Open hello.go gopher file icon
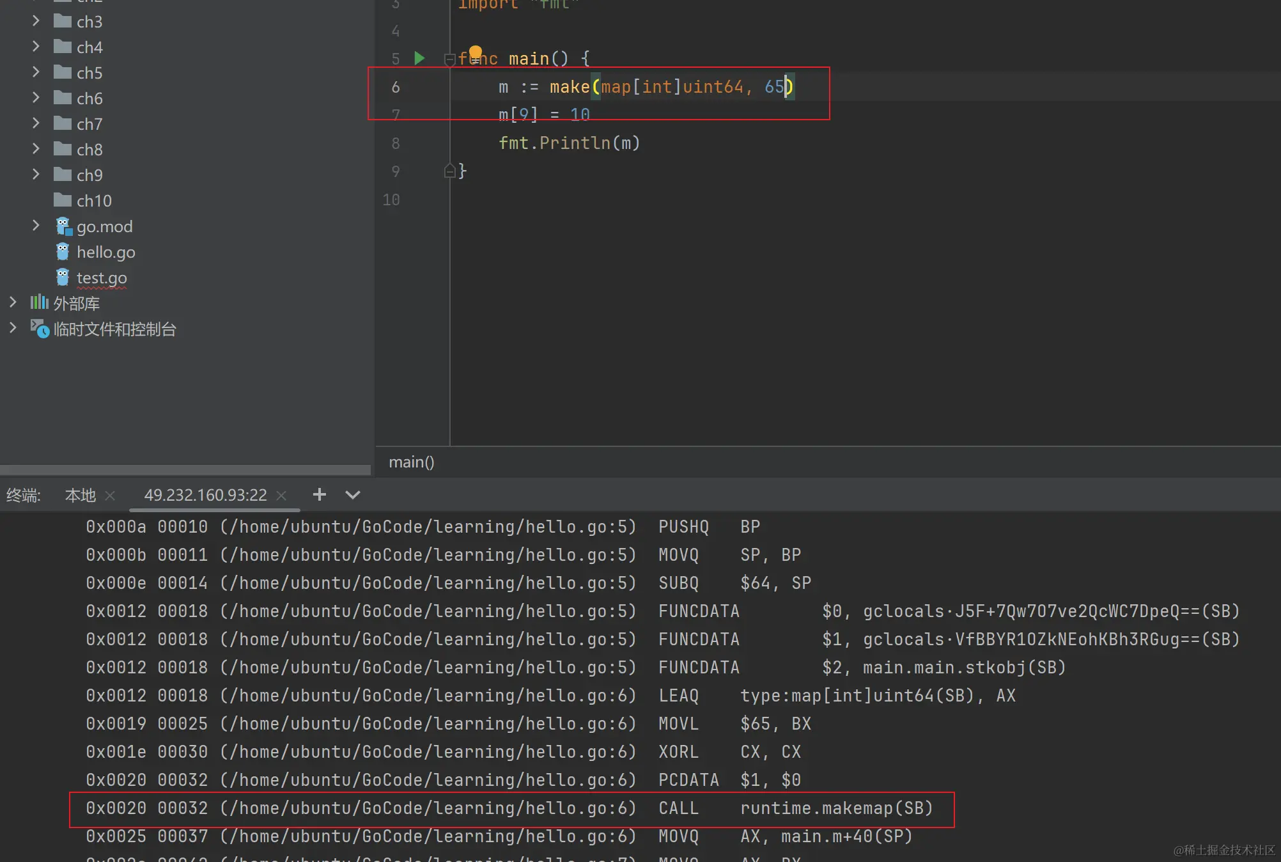1281x862 pixels. [x=63, y=252]
